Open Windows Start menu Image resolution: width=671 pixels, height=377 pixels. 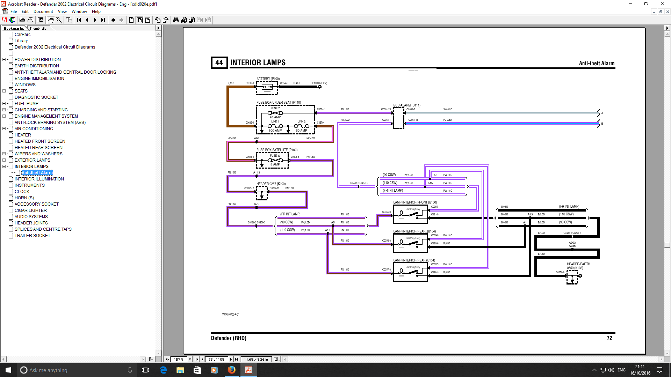point(8,370)
